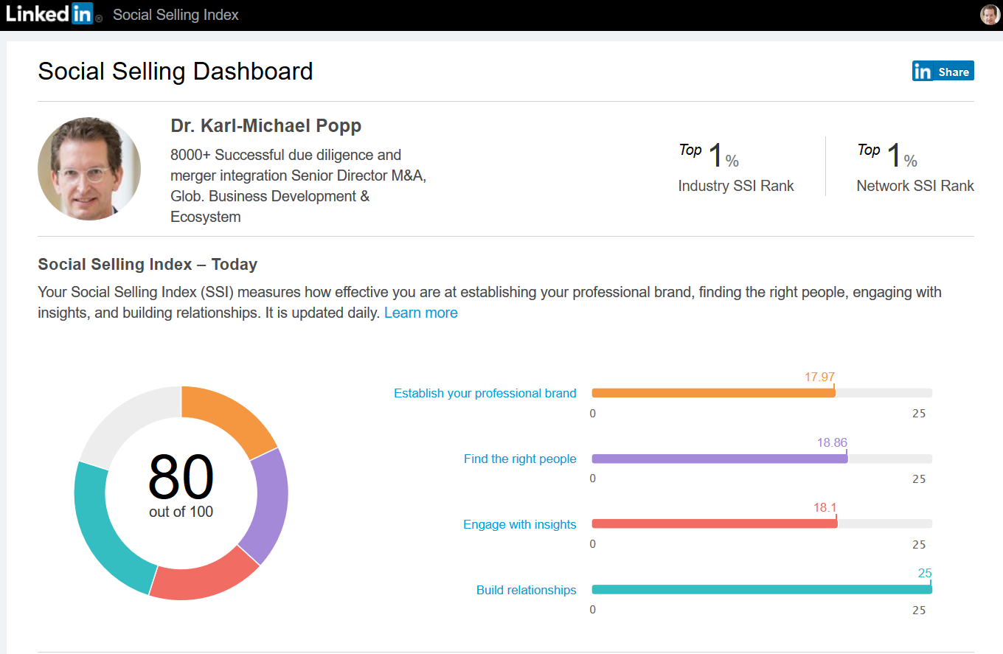The image size is (1003, 654).
Task: Click Dr. Karl-Michael Popp profile photo
Action: coord(89,169)
